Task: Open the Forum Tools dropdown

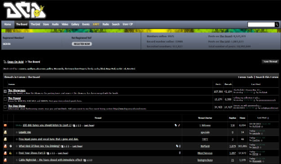Action: point(245,77)
